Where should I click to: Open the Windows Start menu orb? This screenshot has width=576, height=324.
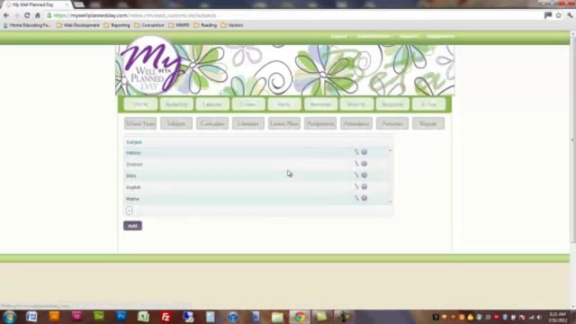9,317
